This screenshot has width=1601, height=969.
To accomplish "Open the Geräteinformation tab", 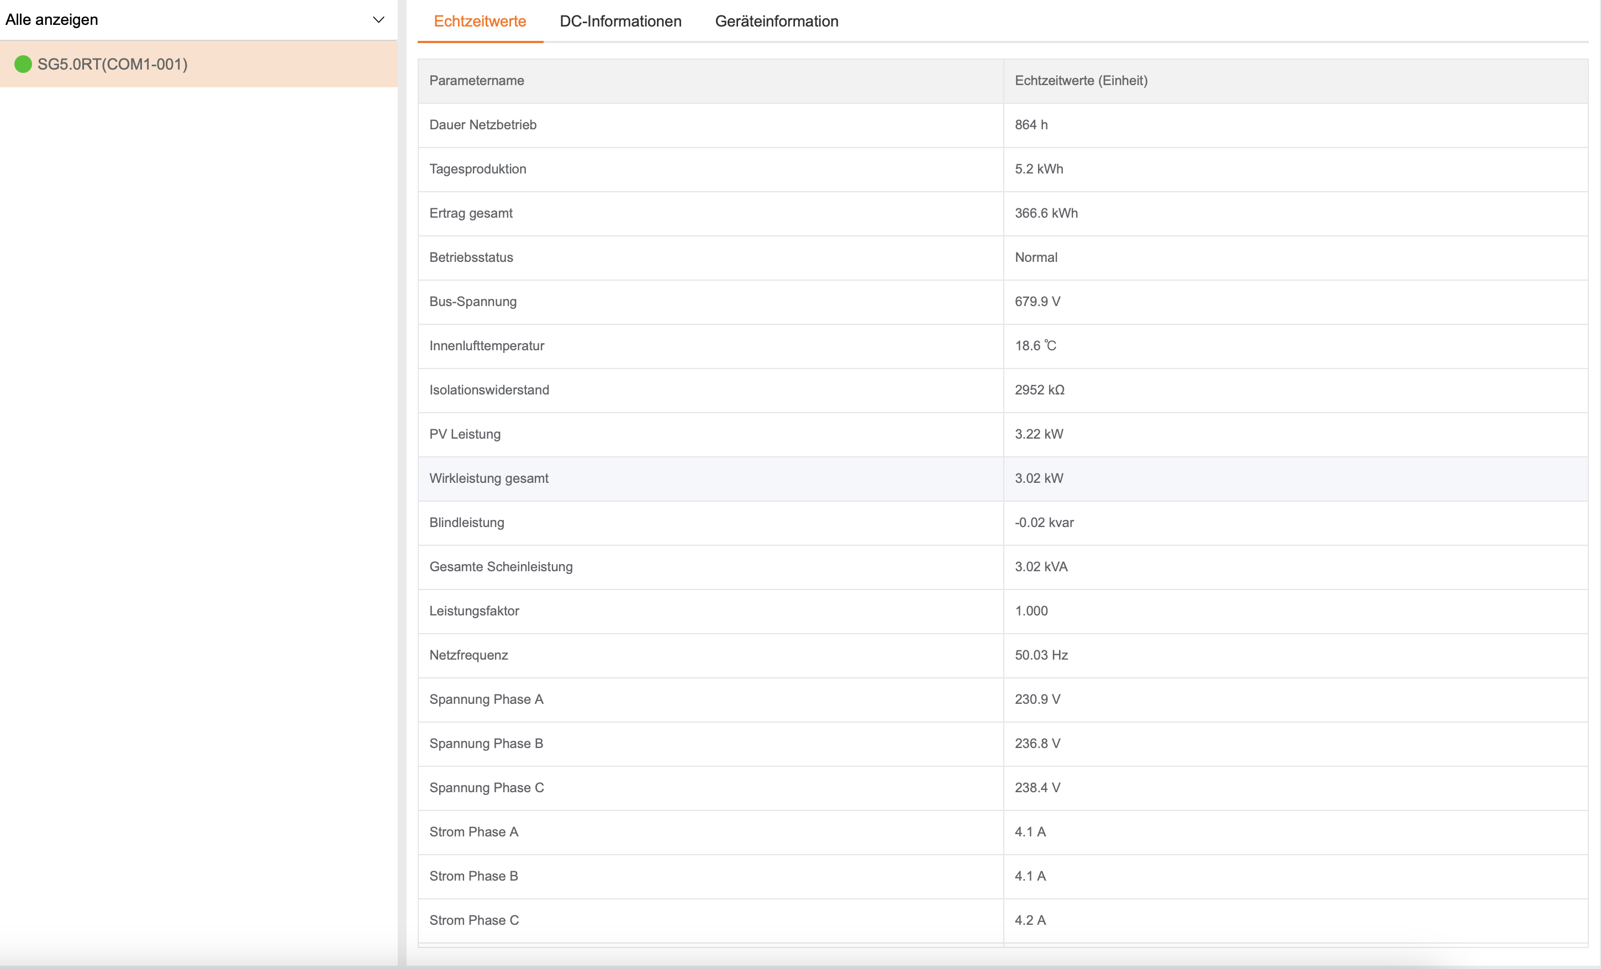I will 776,22.
